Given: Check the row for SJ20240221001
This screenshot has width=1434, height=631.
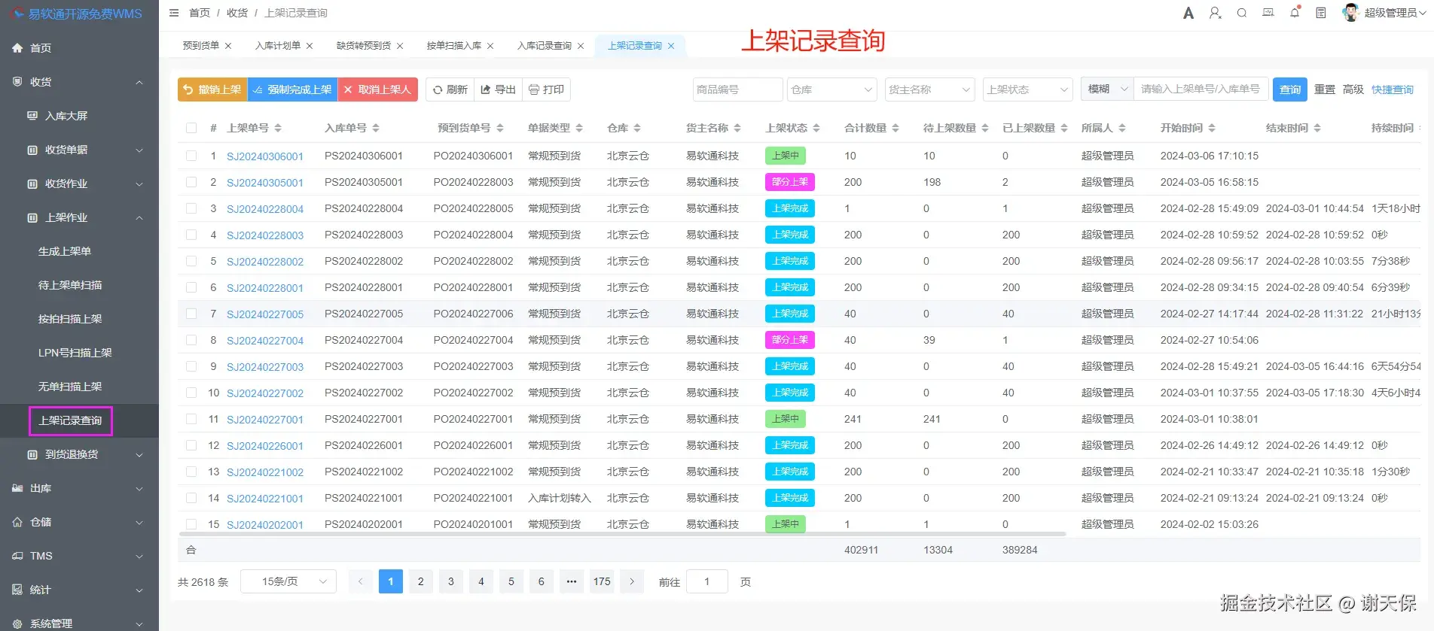Looking at the screenshot, I should coord(191,498).
